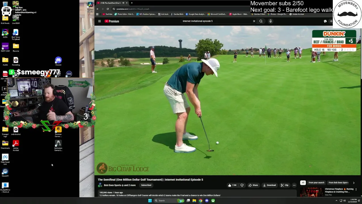
Task: Launch the SteamVR desktop shortcut
Action: tap(5, 173)
